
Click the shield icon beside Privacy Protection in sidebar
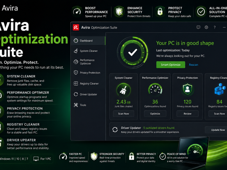(x=76, y=73)
